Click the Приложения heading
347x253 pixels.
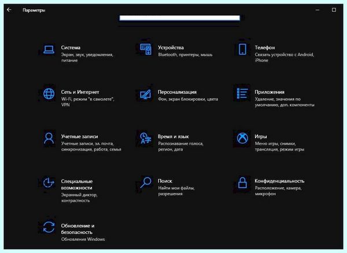[x=270, y=92]
